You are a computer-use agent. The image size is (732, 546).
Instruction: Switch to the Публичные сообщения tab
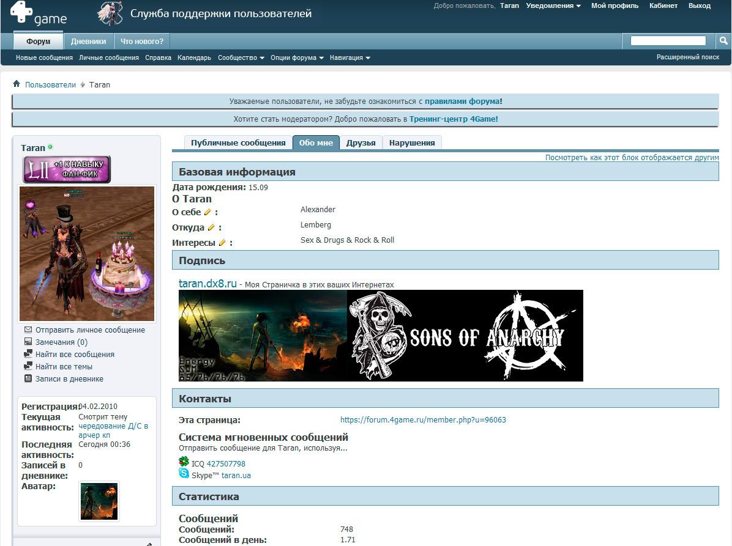pos(238,142)
